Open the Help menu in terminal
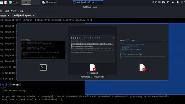 coord(21,11)
